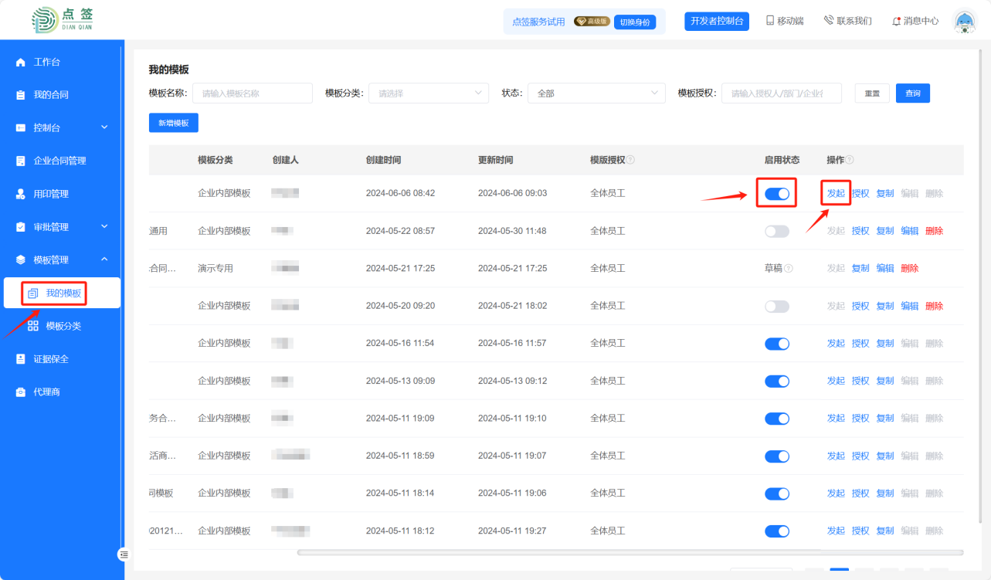The width and height of the screenshot is (991, 580).
Task: Click the 点签服务试用 label in header
Action: coord(539,22)
